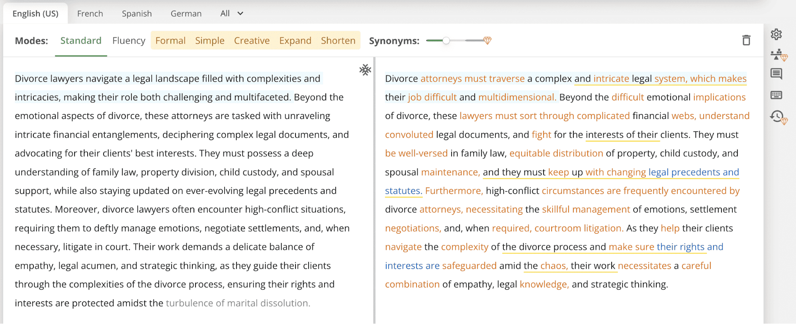
Task: Open the keyboard hotkeys icon
Action: point(776,95)
